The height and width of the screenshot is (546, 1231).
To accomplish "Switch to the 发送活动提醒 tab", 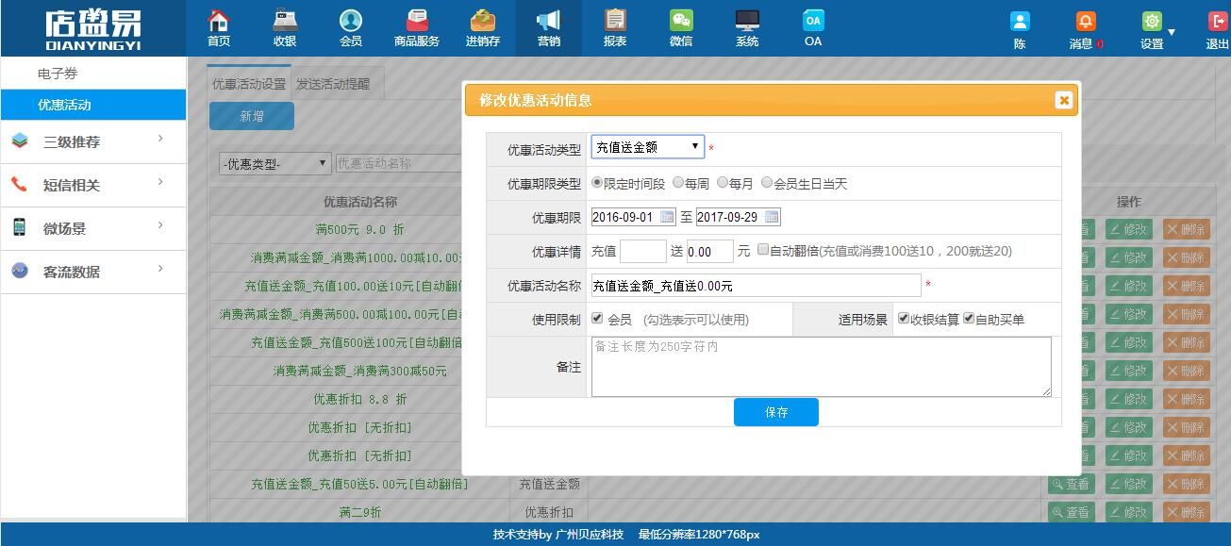I will tap(334, 84).
